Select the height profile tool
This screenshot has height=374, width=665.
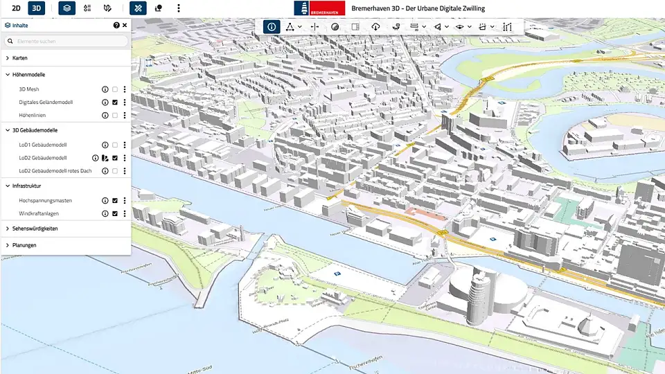click(414, 27)
